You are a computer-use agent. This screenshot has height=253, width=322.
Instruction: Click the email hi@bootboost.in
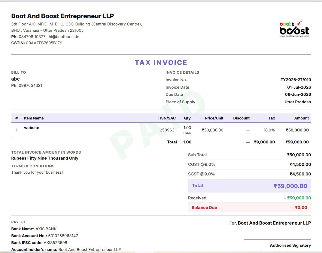coord(64,37)
